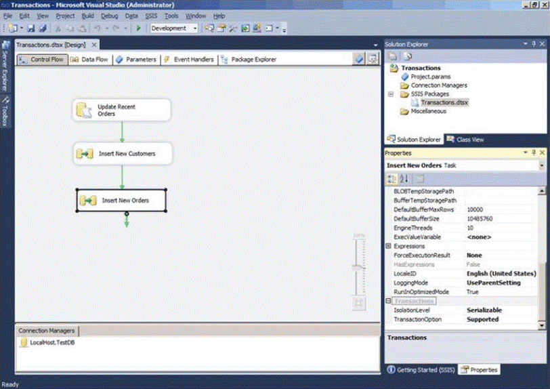Collapse the SSIS Packages folder
Screen dimensions: 550x389
click(x=391, y=94)
